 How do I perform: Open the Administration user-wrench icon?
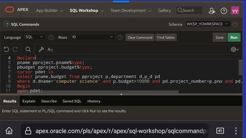tap(212, 11)
